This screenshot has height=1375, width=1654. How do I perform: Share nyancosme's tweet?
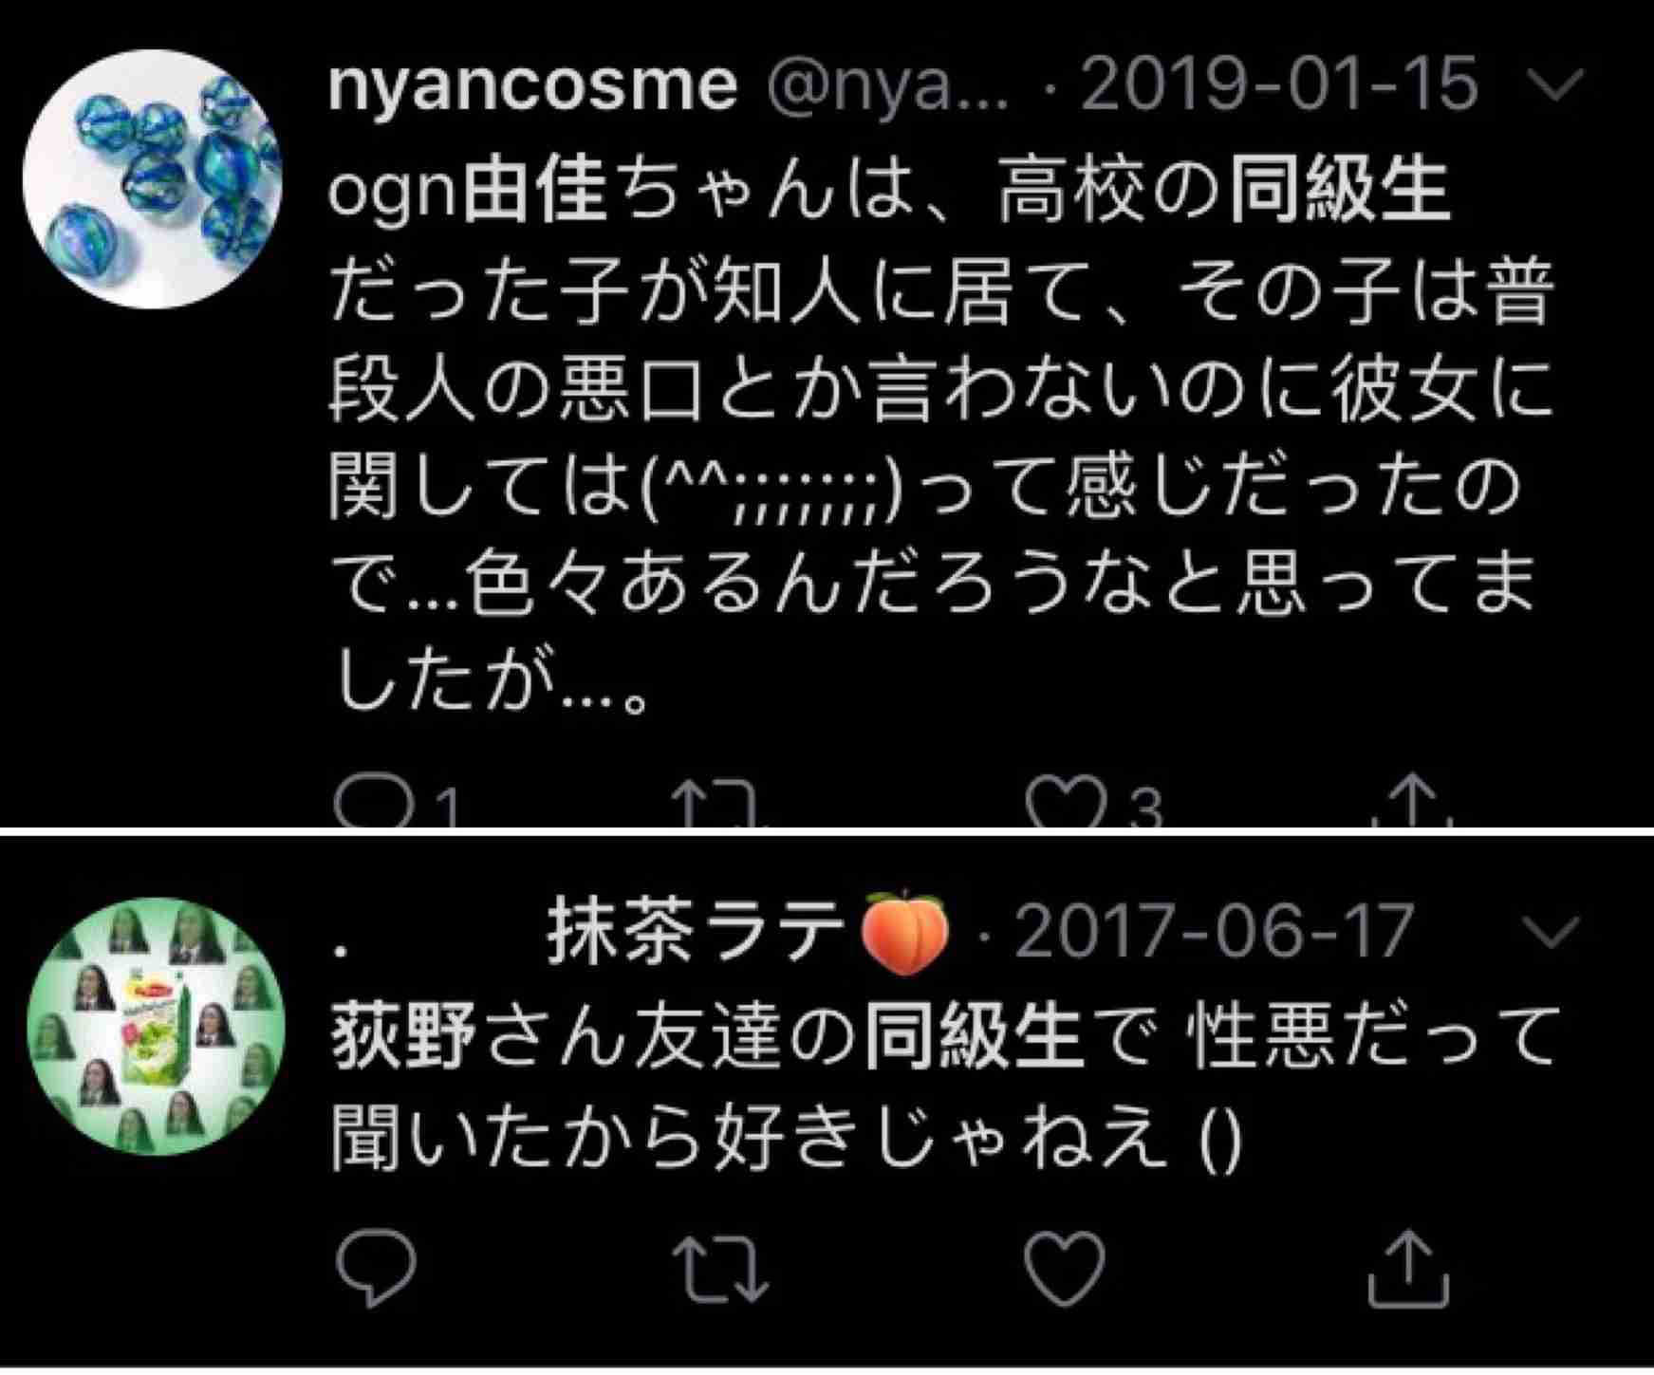(x=1411, y=803)
